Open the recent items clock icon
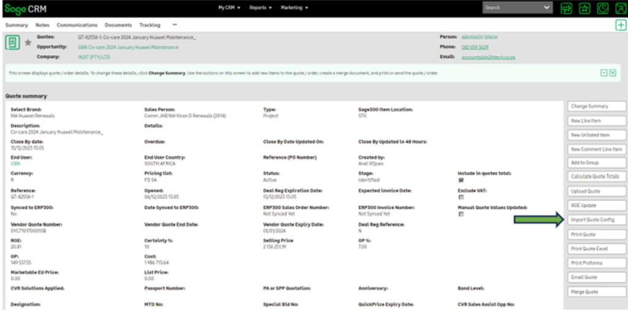 click(603, 8)
